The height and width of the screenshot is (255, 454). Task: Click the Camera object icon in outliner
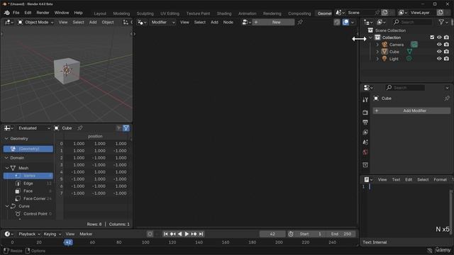pos(384,45)
